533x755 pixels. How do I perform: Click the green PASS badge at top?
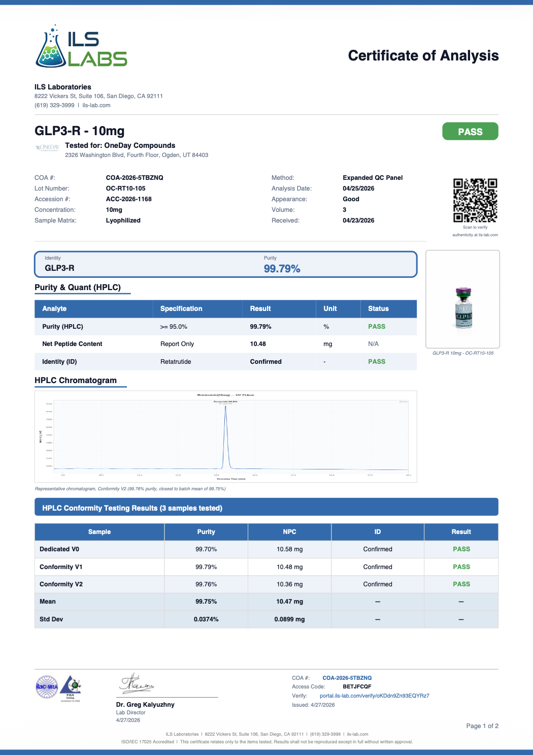coord(470,132)
